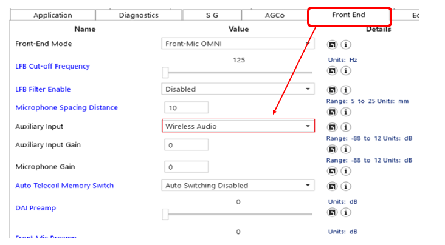The height and width of the screenshot is (245, 445).
Task: Open the info icon for Auxiliary Input
Action: pos(345,127)
